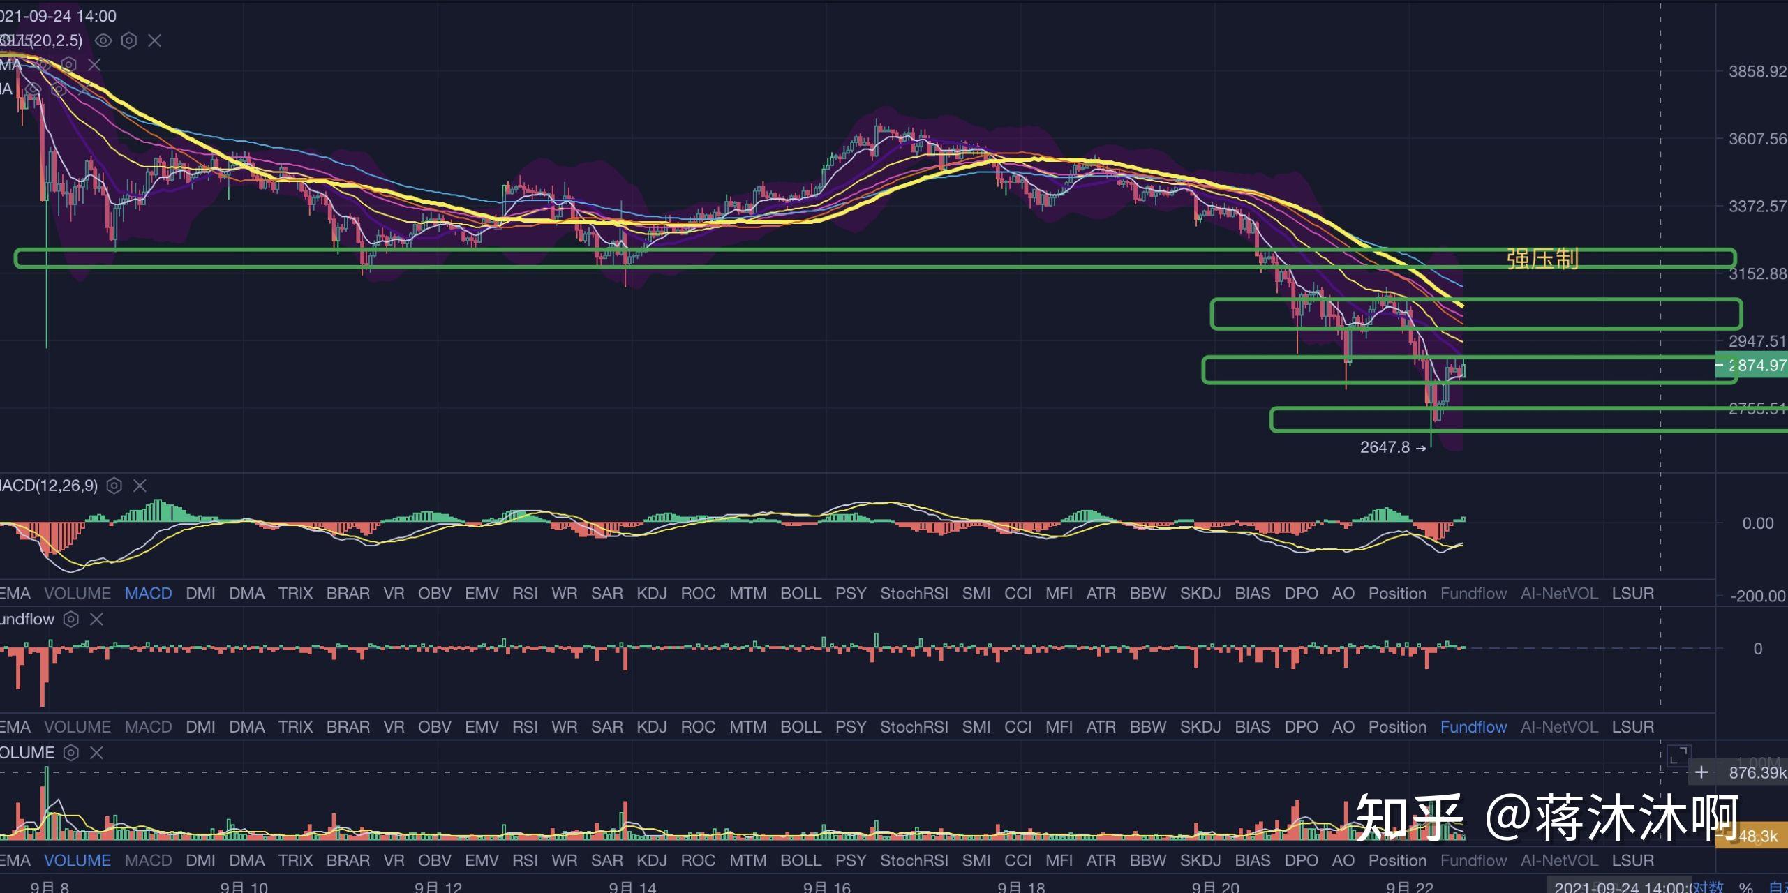Viewport: 1788px width, 893px height.
Task: Choose ATR in the MACD panel's indicator bar
Action: coord(1101,594)
